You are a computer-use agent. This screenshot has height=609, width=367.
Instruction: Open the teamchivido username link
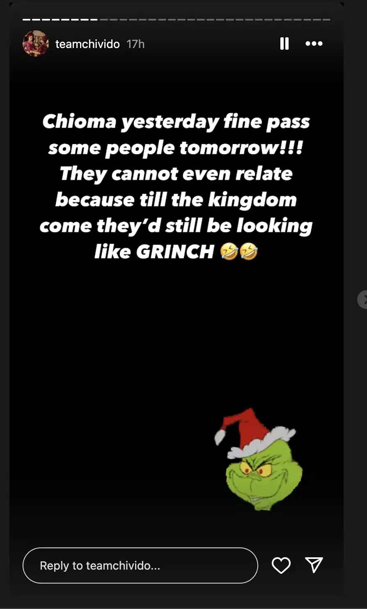pos(87,44)
